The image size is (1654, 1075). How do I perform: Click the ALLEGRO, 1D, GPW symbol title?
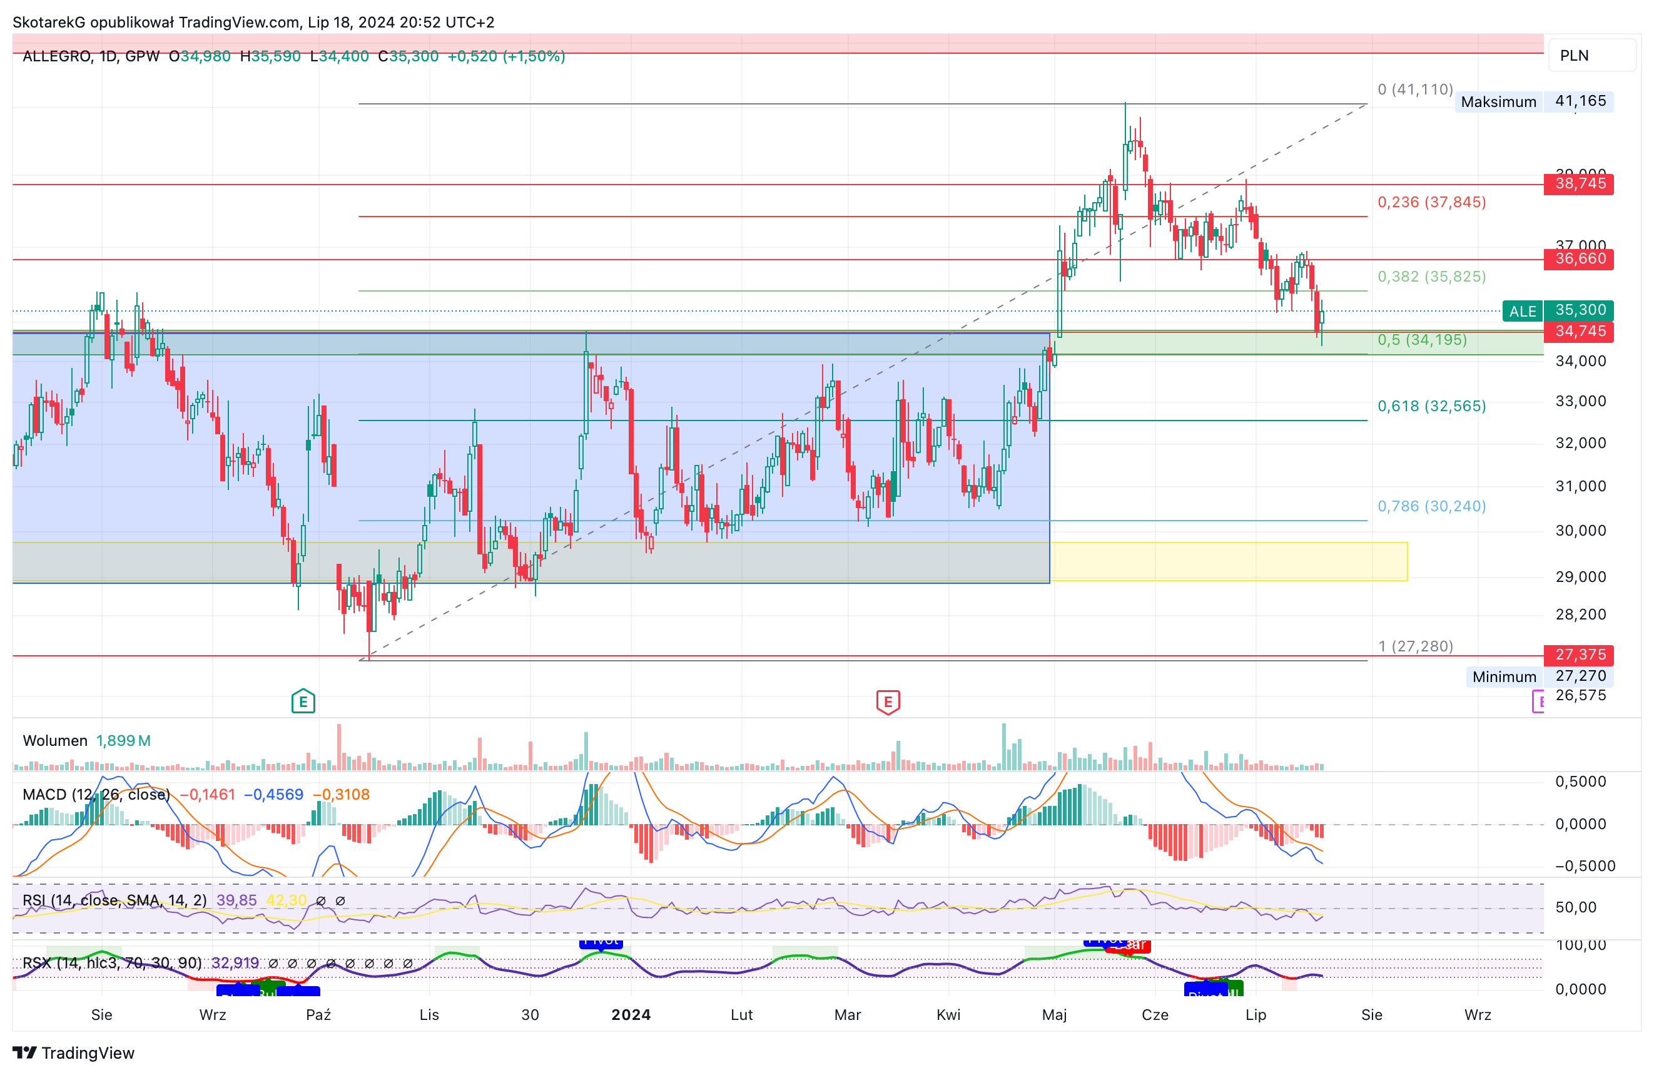click(91, 56)
